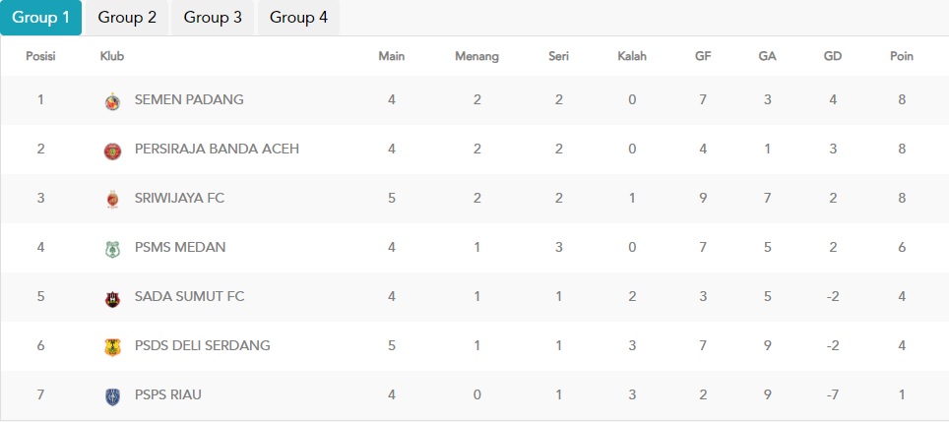Click the PSPS Riau blue crest
949x422 pixels.
pyautogui.click(x=112, y=396)
